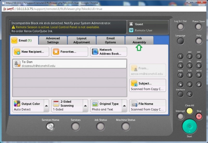Tap keypad digit 0
This screenshot has height=143, width=208.
click(190, 85)
